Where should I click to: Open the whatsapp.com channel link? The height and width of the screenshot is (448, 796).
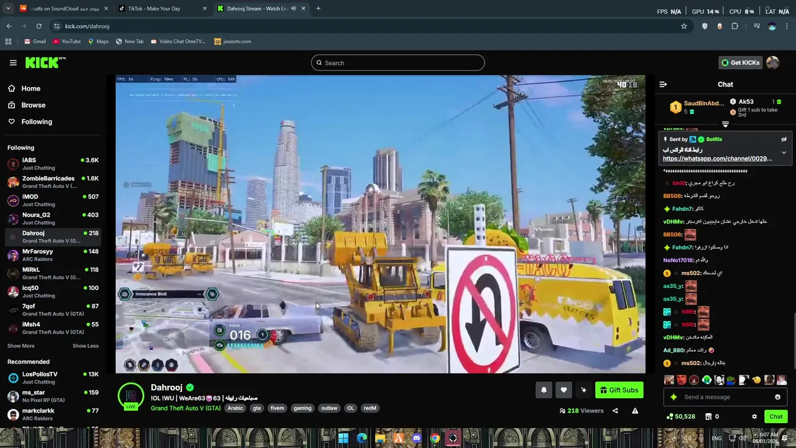pos(717,159)
